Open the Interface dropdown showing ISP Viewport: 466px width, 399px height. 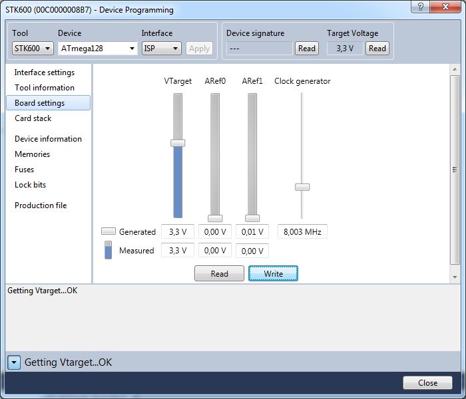[x=161, y=48]
